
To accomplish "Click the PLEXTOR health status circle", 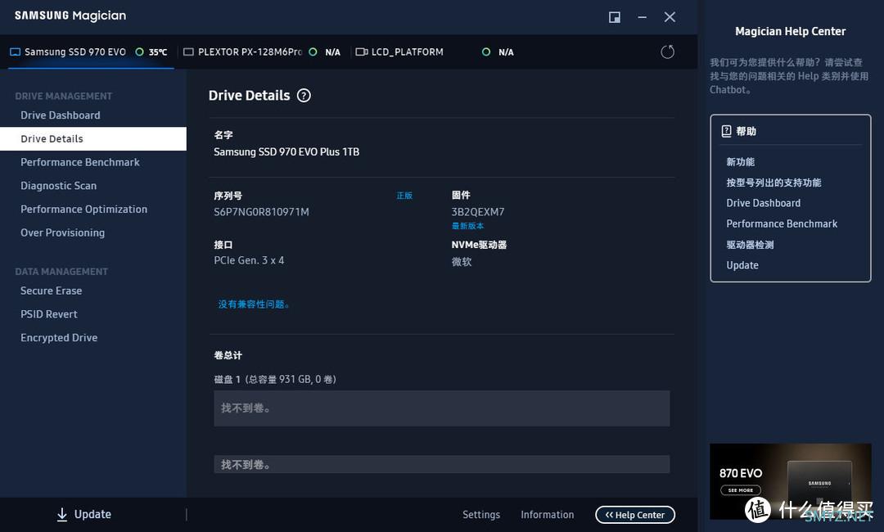I will [x=313, y=52].
